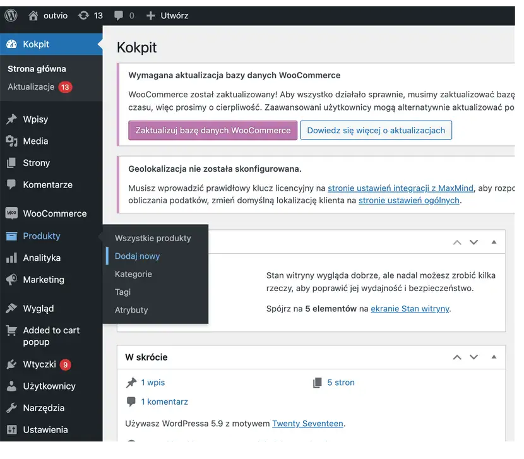Open the Wygląd menu label
The height and width of the screenshot is (459, 524).
click(39, 308)
